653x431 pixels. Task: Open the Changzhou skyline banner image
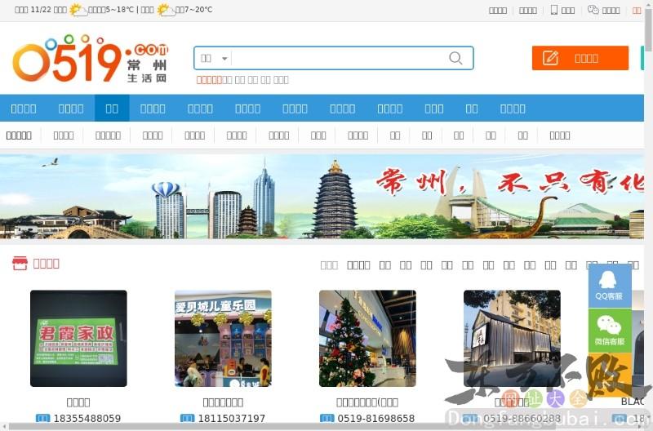tap(322, 196)
